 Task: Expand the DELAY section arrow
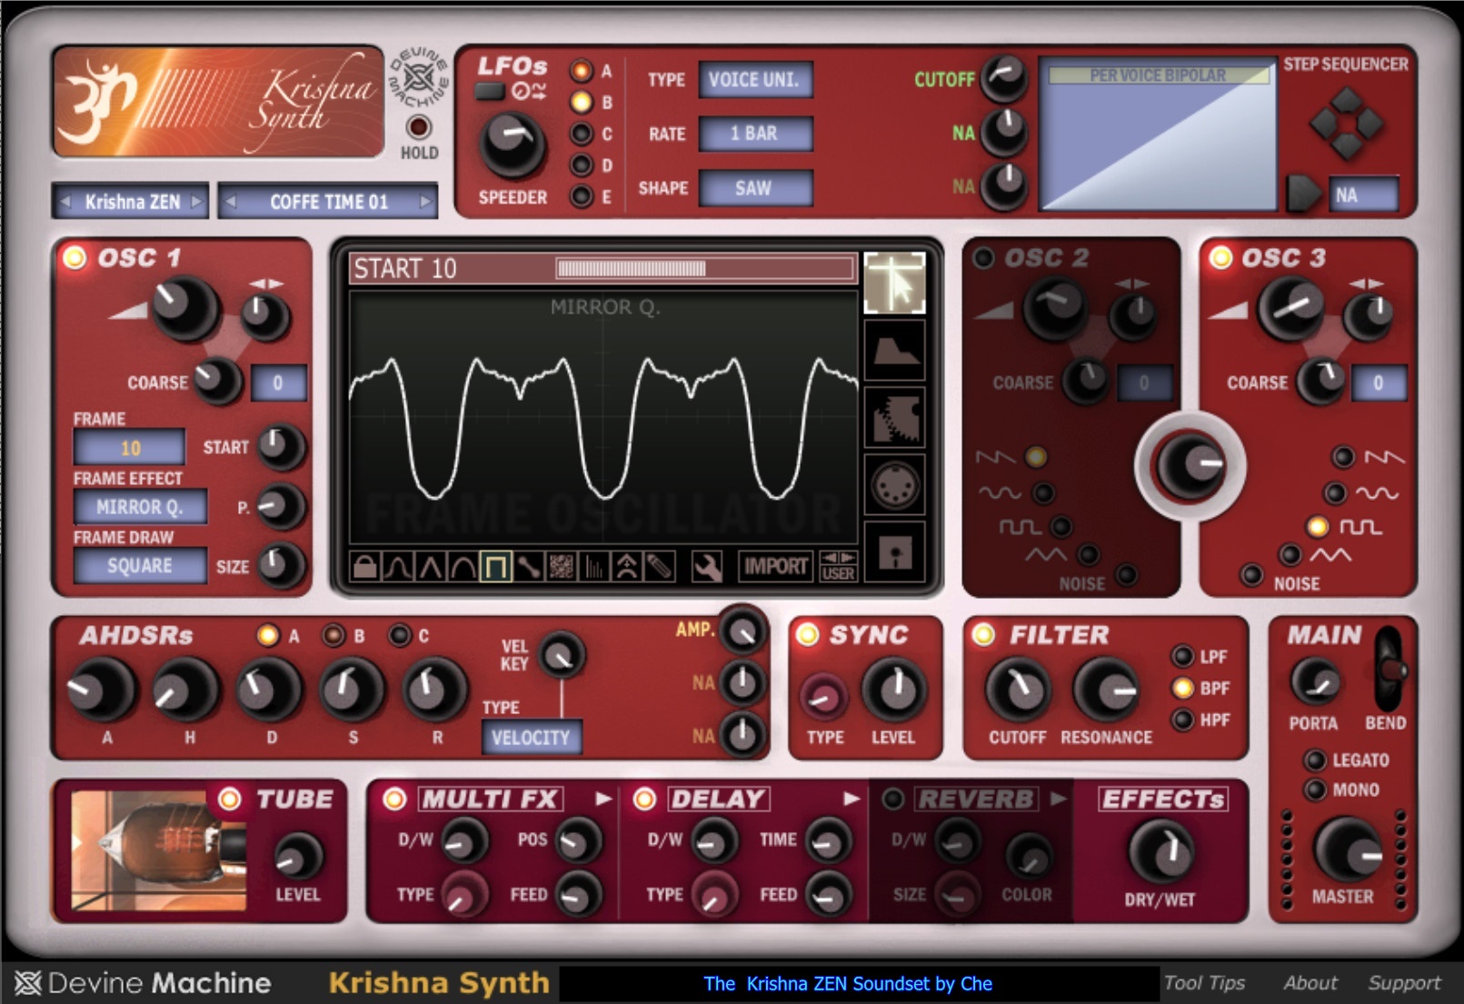(x=852, y=799)
